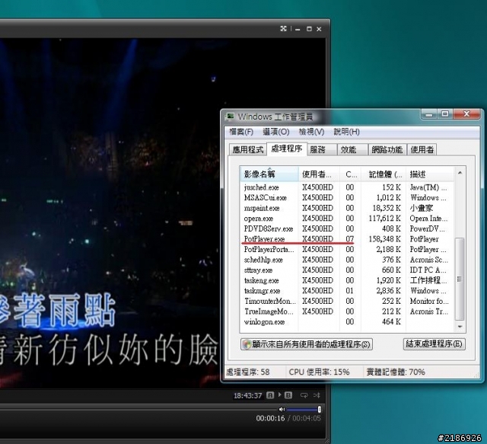Open the 使用者 tab

click(x=422, y=149)
